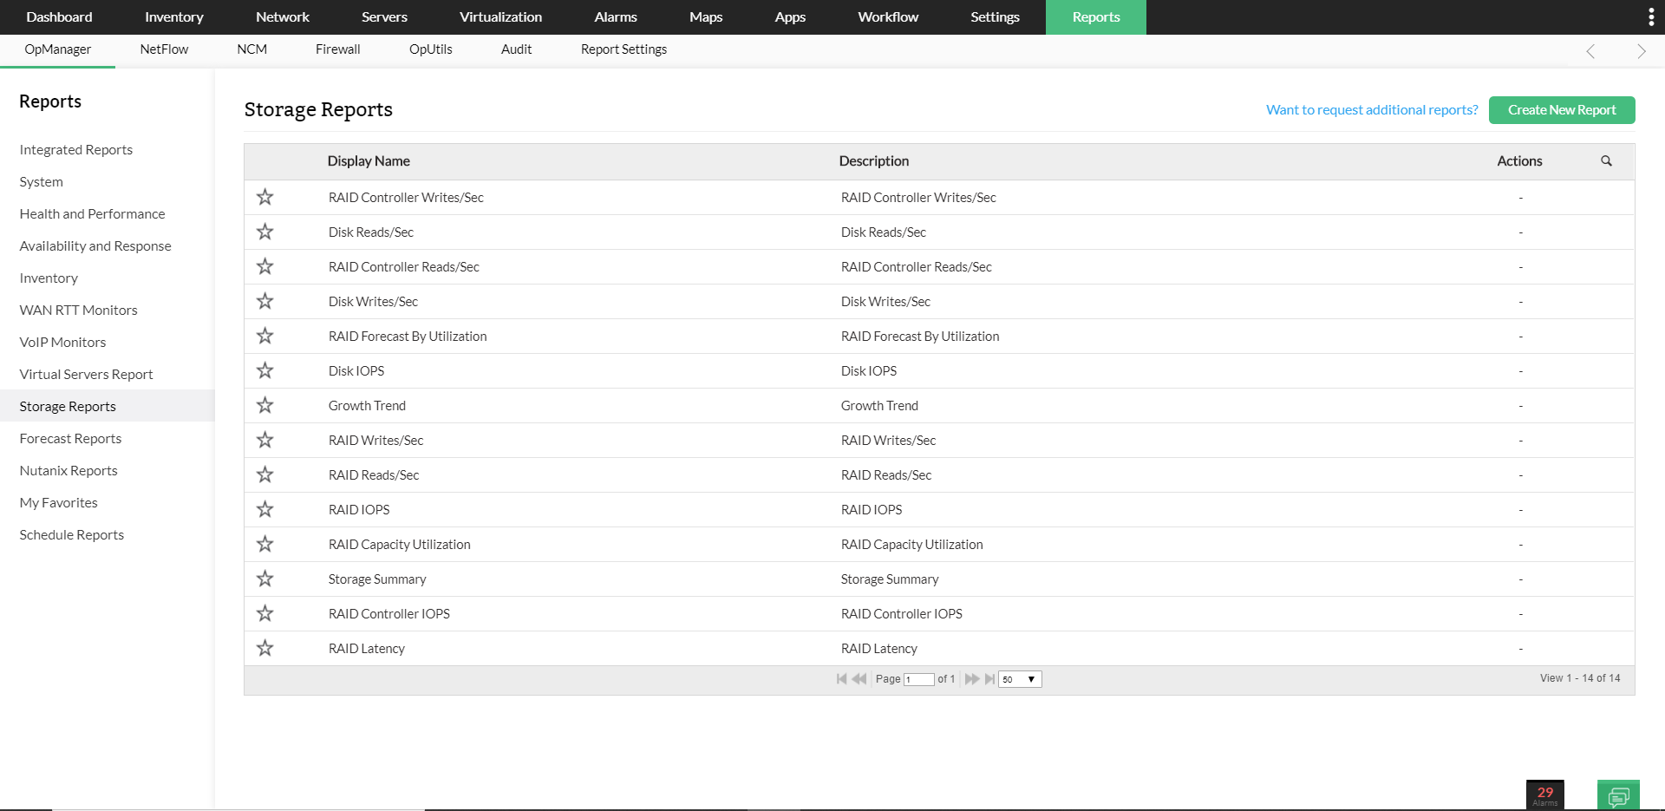Go to last page of results
1665x811 pixels.
pos(989,679)
